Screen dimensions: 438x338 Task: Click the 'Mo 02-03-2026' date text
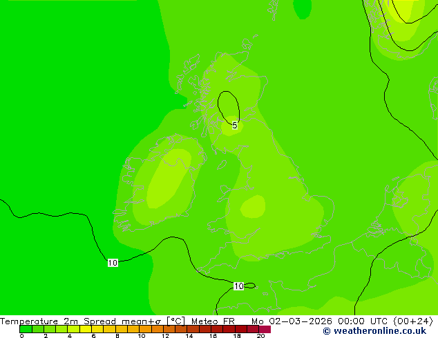292,321
